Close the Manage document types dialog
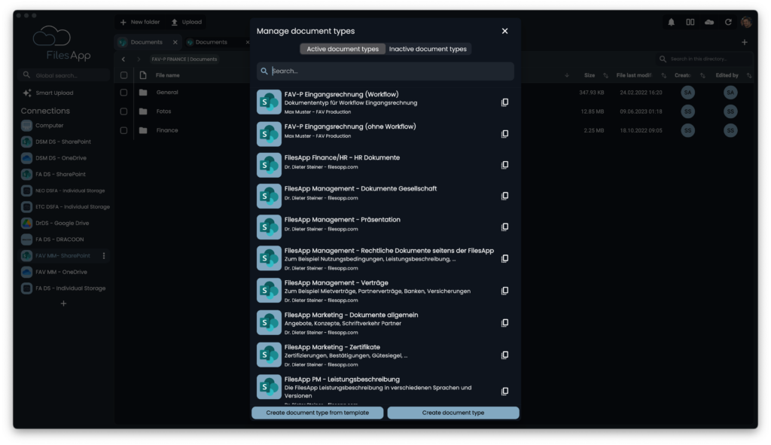 tap(504, 31)
